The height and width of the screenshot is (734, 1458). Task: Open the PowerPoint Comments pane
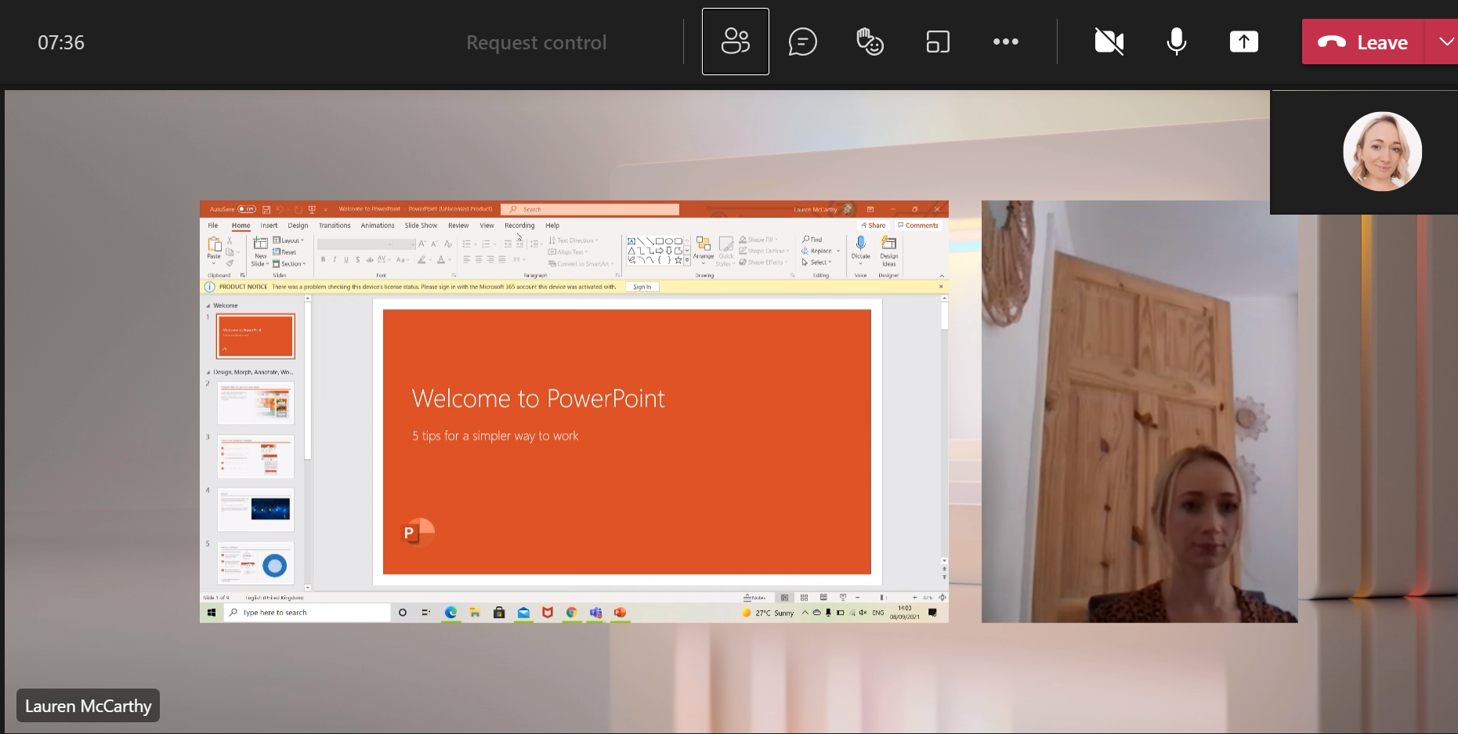917,226
